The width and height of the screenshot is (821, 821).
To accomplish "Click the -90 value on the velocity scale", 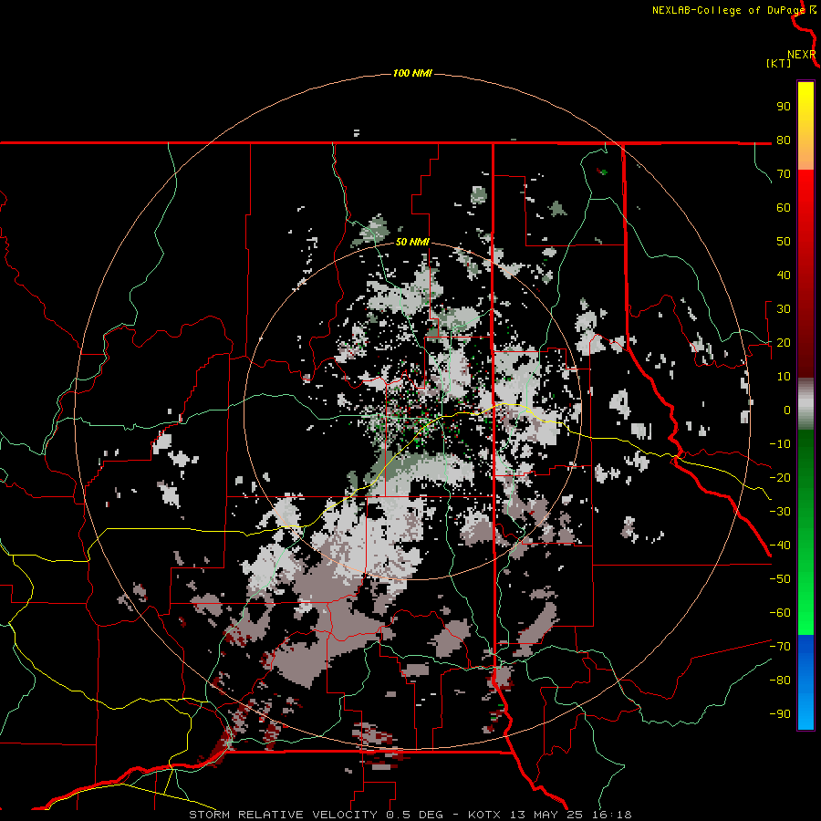I will (780, 714).
